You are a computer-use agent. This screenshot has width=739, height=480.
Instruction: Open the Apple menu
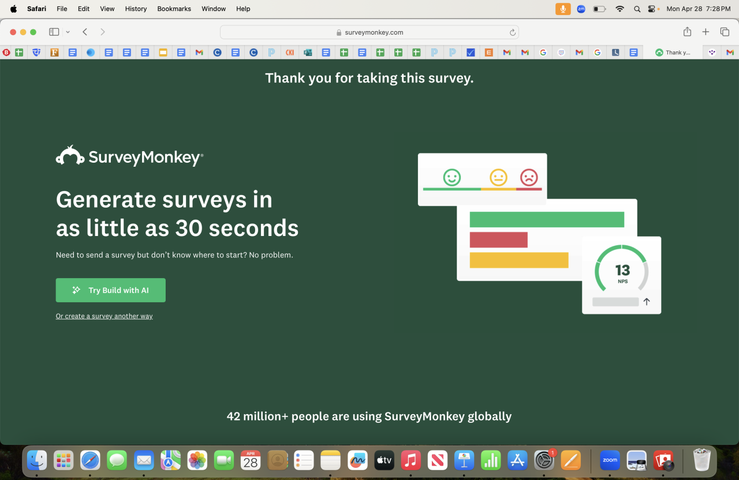click(x=13, y=9)
